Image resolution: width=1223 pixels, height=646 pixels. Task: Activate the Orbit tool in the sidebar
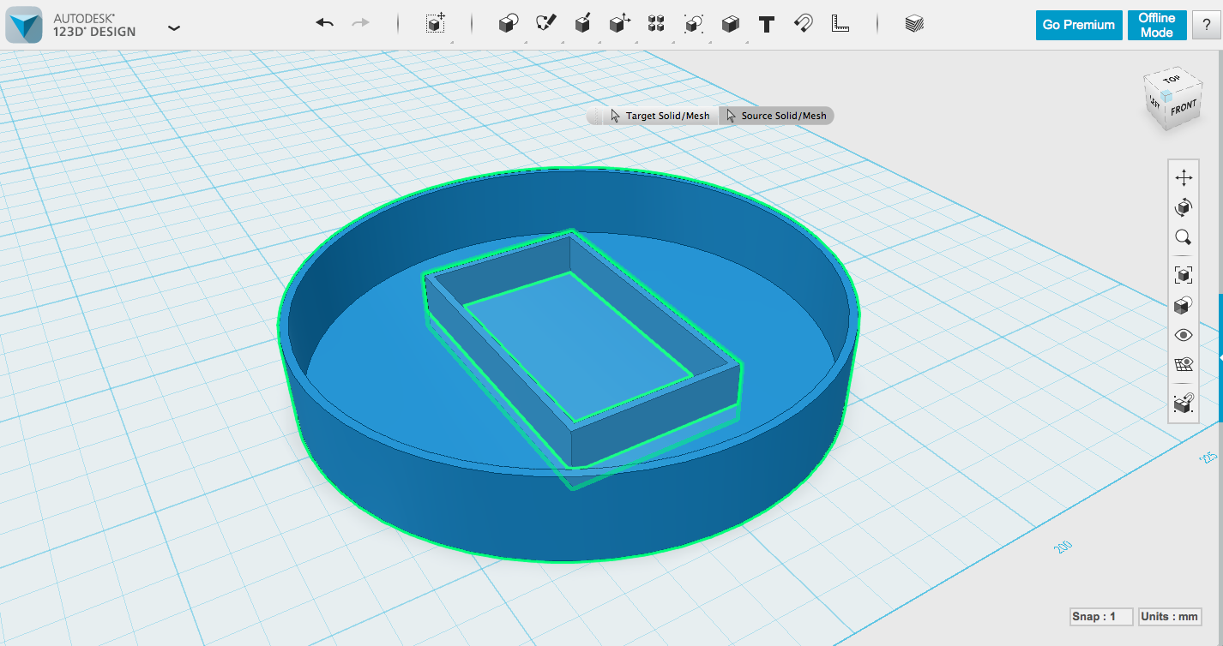click(x=1183, y=206)
